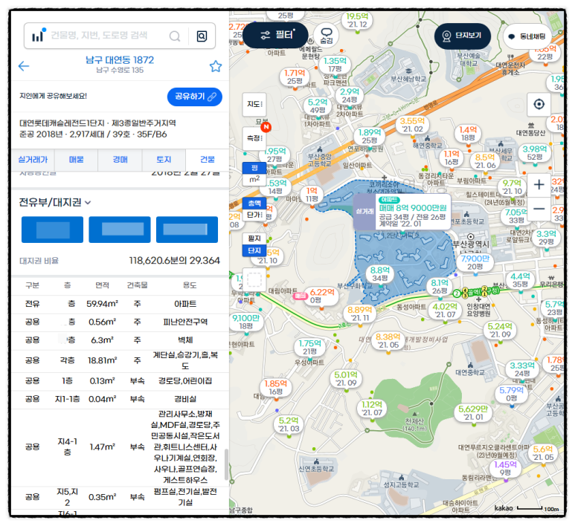Click the 7,900만 20평 price marker
The width and height of the screenshot is (575, 526).
click(x=475, y=262)
